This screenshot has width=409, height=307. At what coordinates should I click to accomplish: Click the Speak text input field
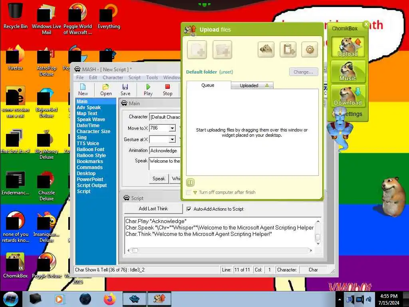pos(165,163)
